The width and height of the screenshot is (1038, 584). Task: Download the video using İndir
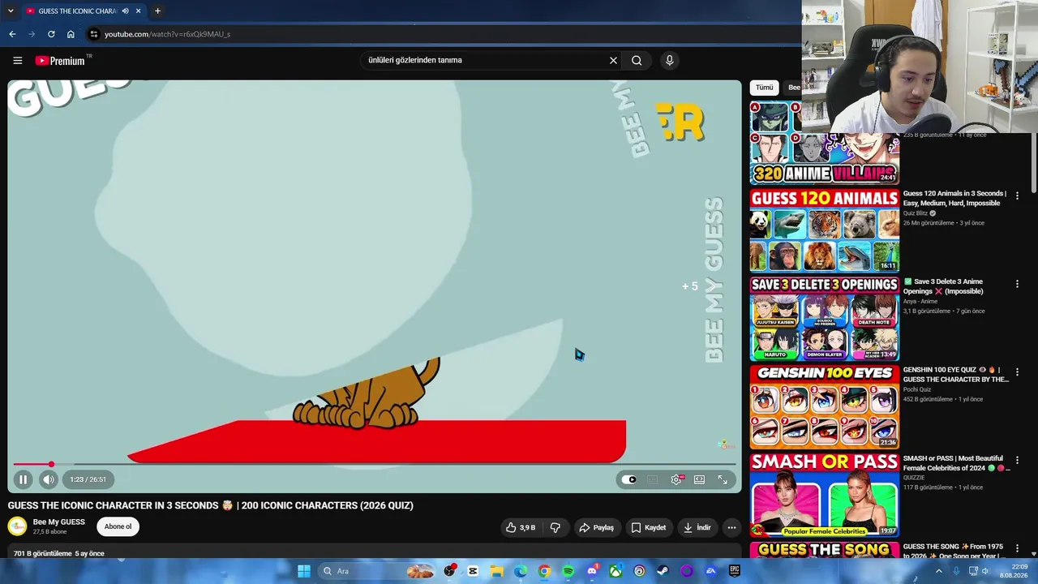pyautogui.click(x=697, y=527)
